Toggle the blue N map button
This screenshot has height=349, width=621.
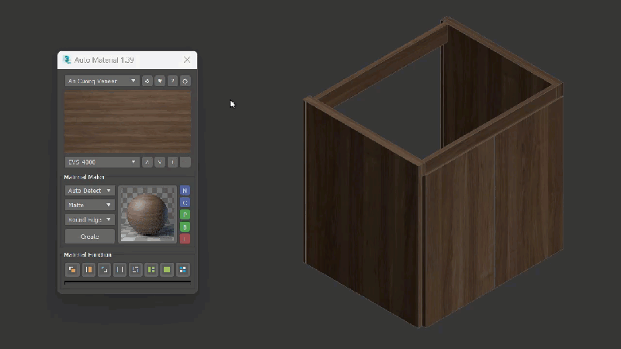coord(186,190)
